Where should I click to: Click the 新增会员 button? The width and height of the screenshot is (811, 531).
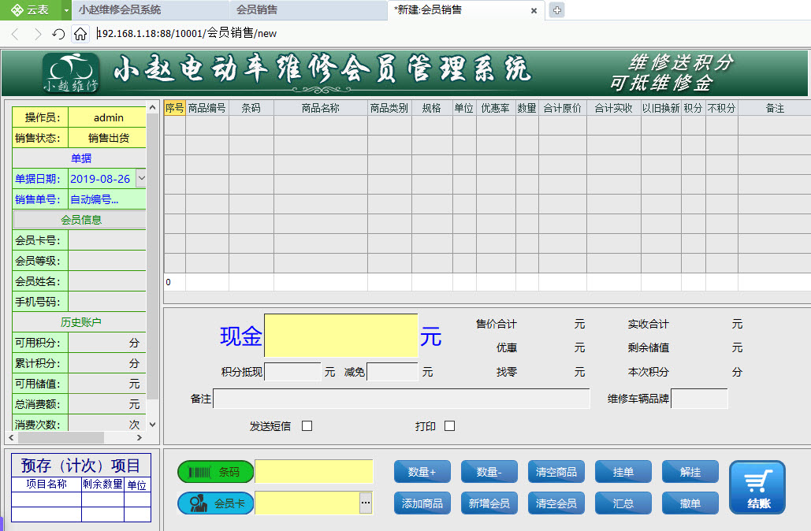tap(489, 503)
